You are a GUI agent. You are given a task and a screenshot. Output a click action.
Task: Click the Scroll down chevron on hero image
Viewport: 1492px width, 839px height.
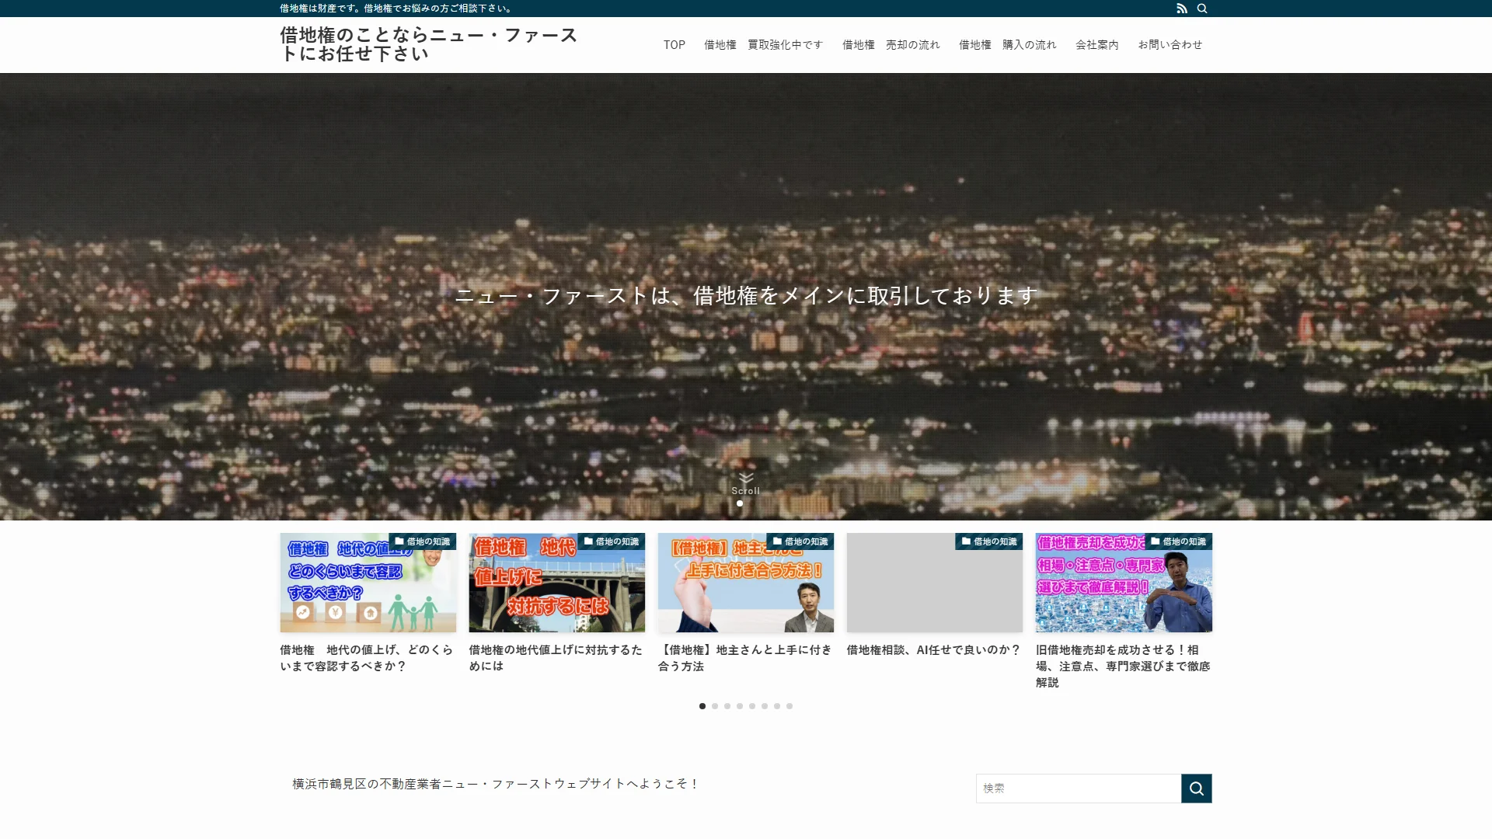(745, 483)
